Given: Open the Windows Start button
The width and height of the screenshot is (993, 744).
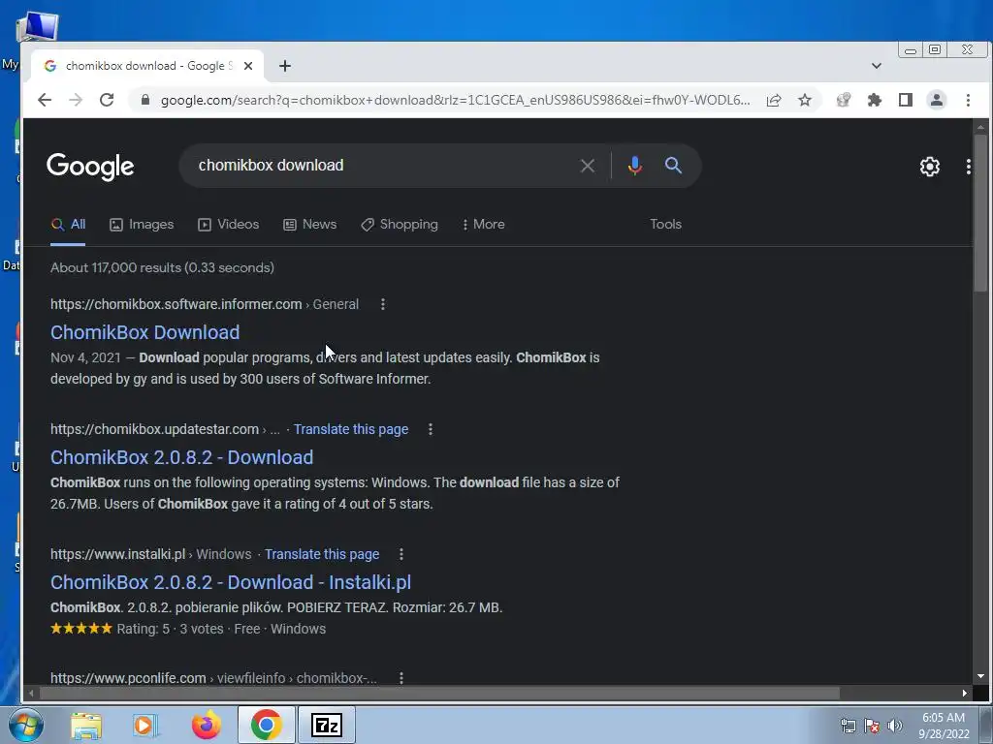Looking at the screenshot, I should tap(25, 725).
